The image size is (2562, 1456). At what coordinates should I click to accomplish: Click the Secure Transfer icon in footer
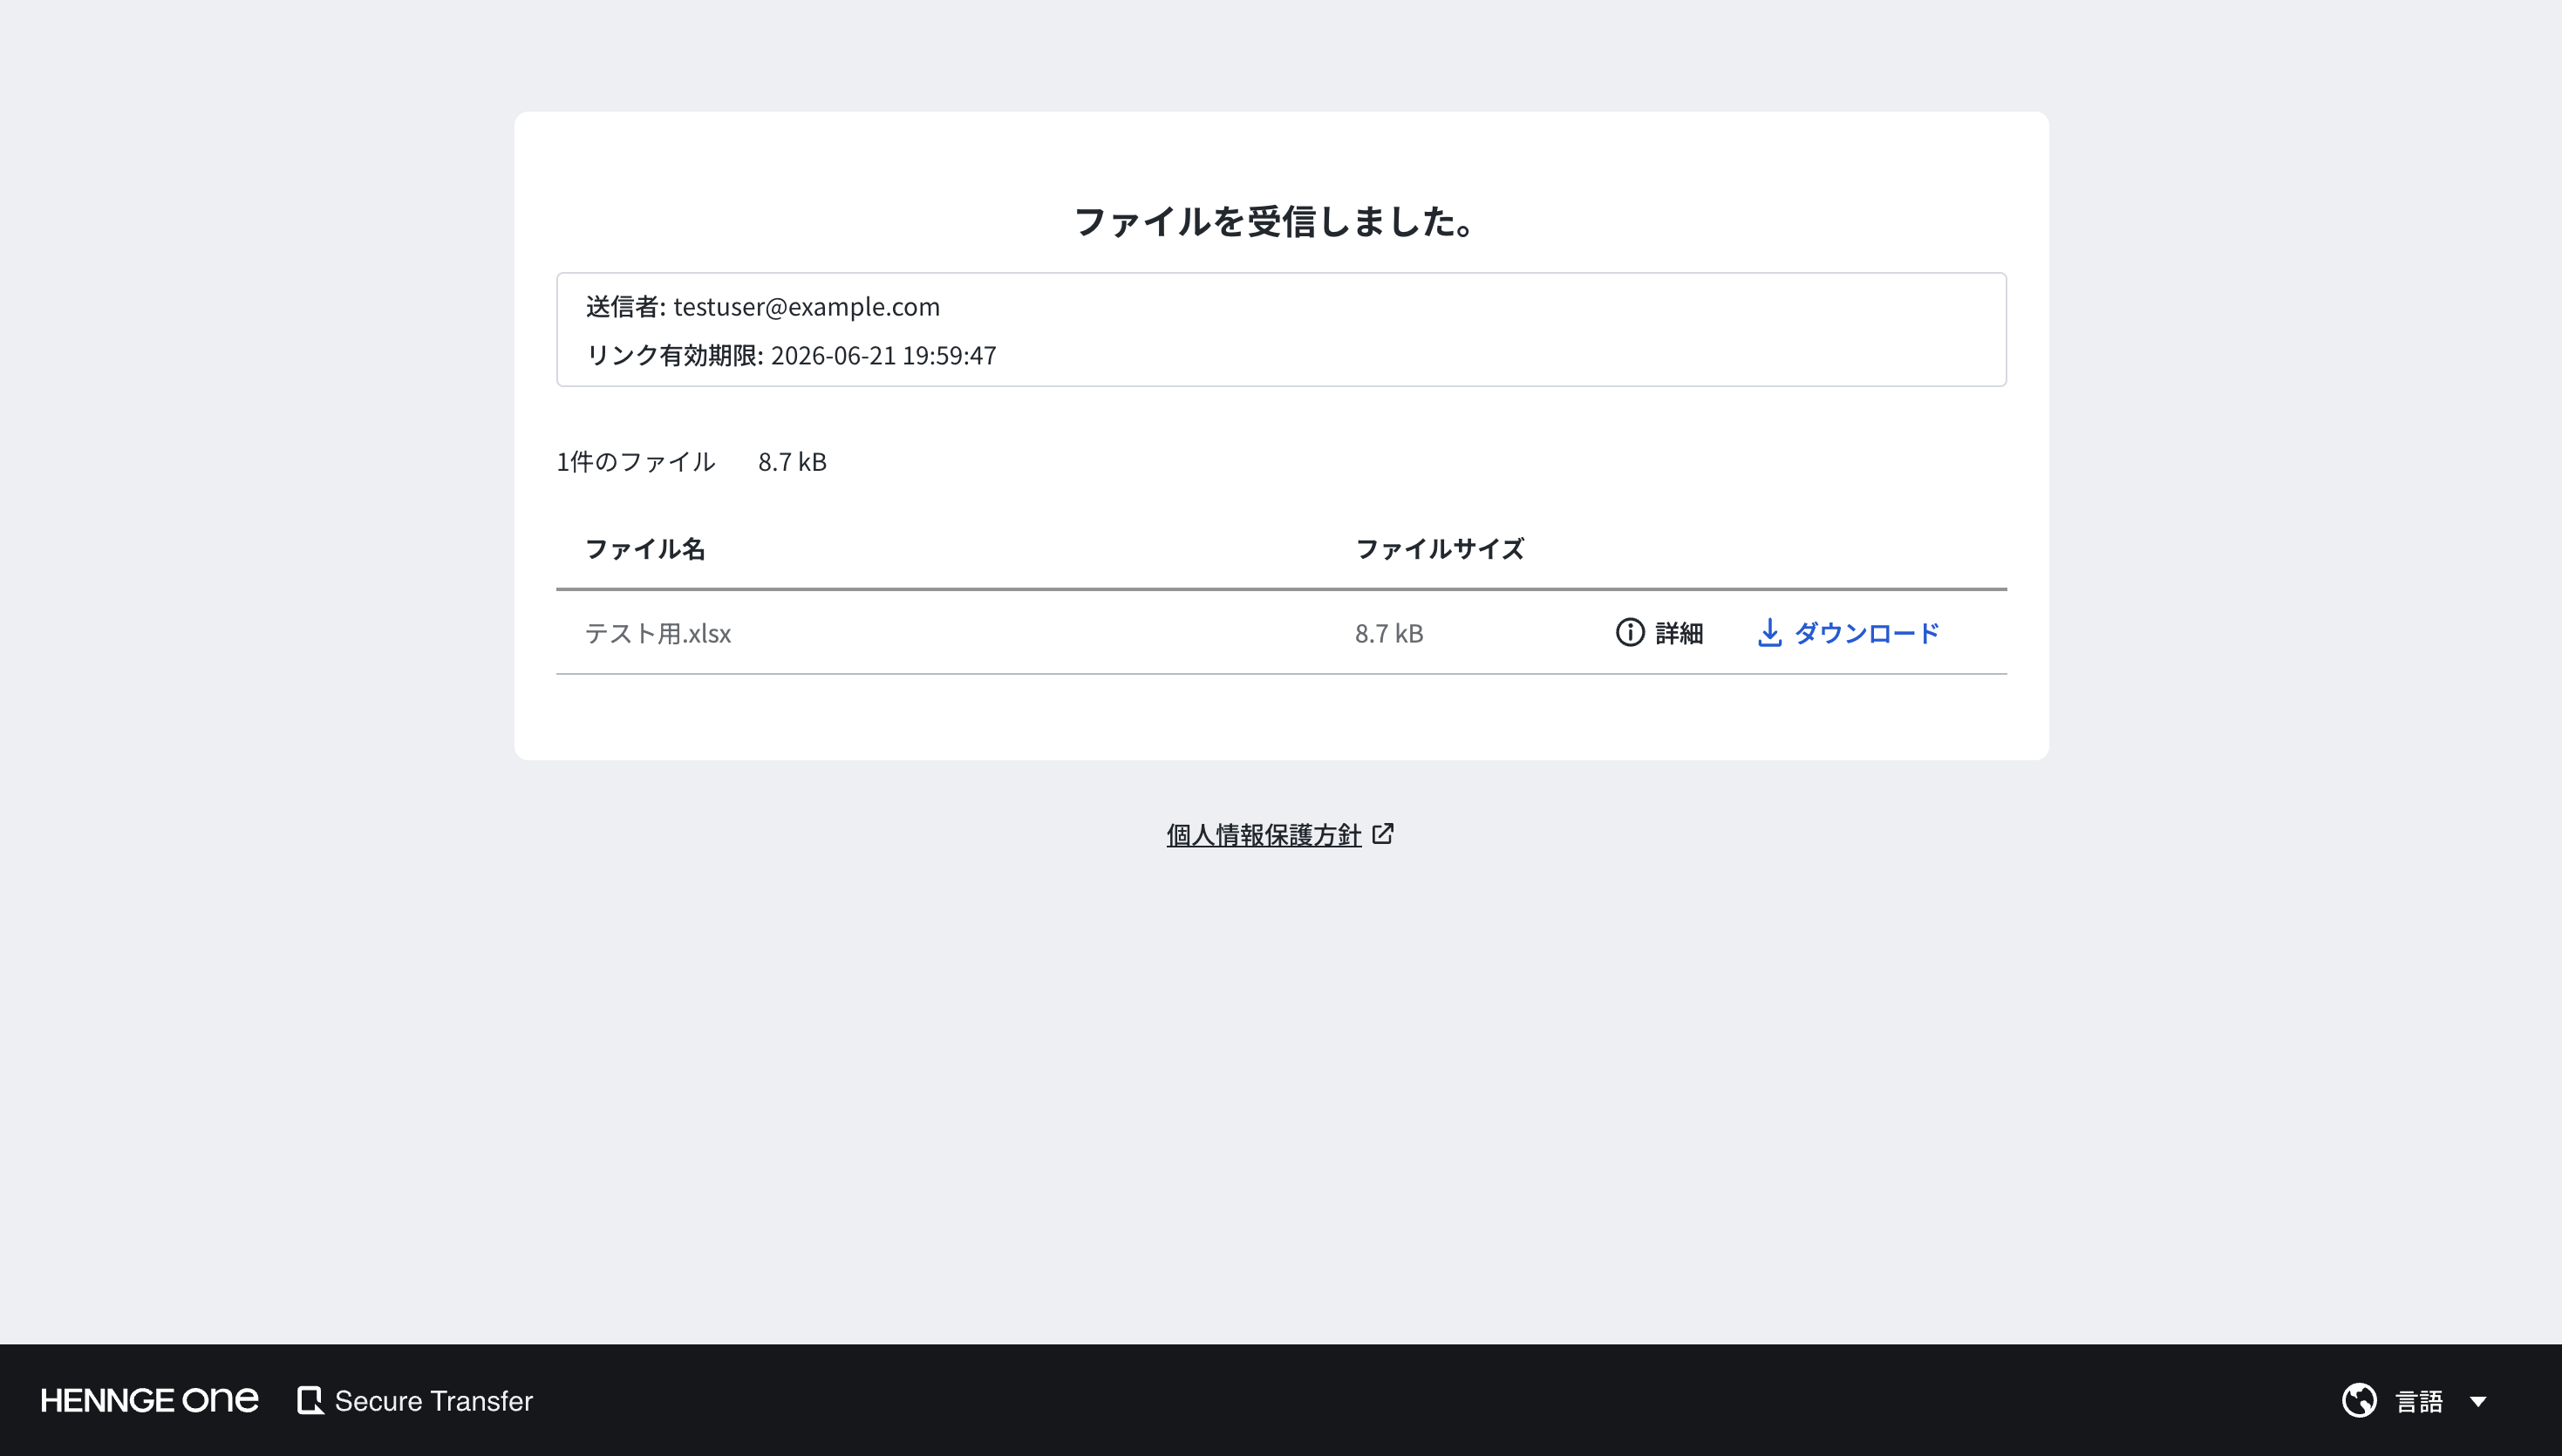(x=310, y=1400)
